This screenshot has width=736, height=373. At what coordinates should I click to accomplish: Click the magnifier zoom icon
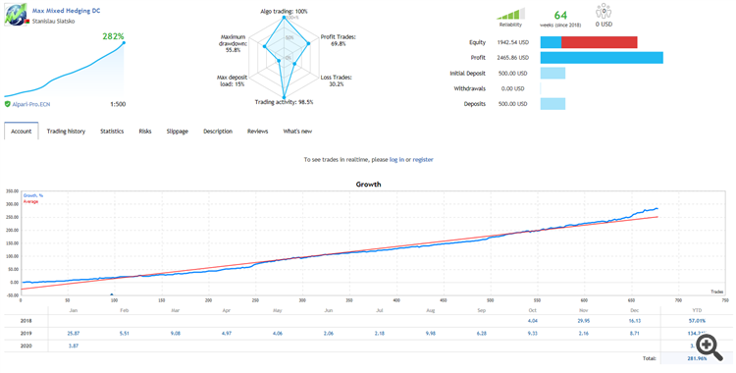[x=710, y=346]
